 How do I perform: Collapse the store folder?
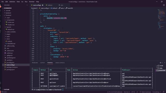8,39
